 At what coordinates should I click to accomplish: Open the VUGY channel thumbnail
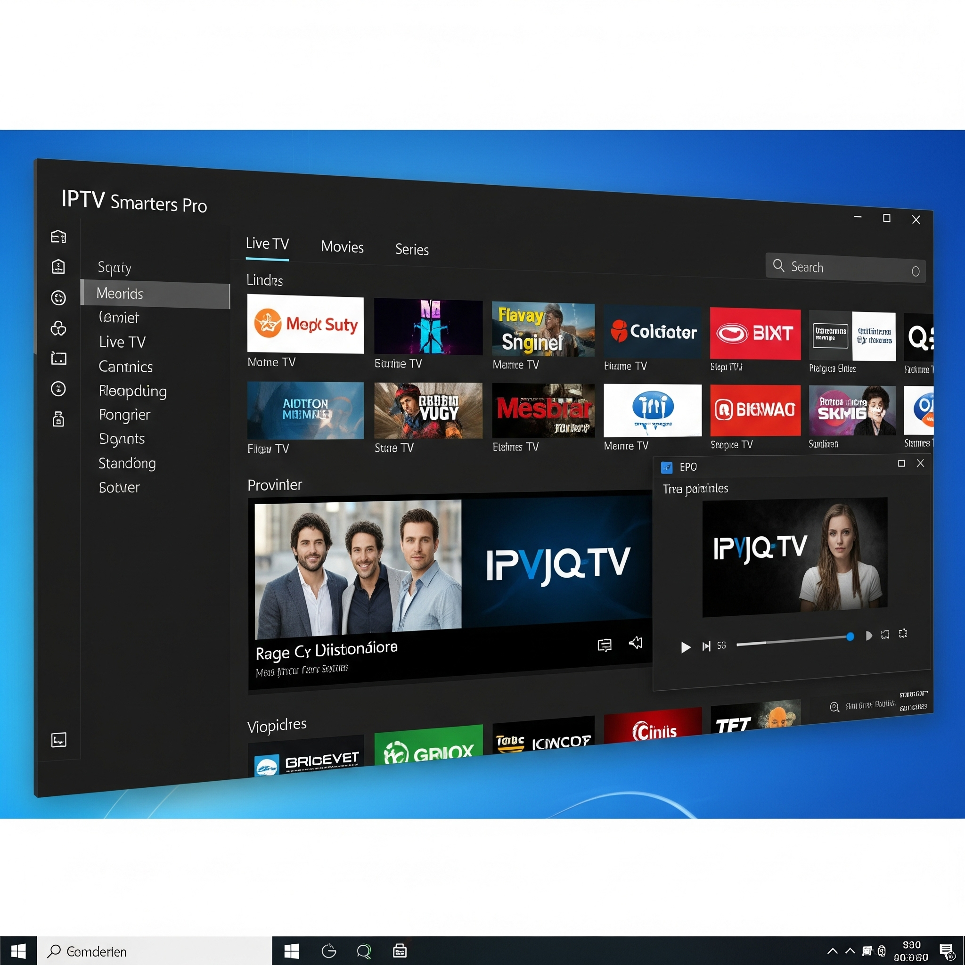428,410
